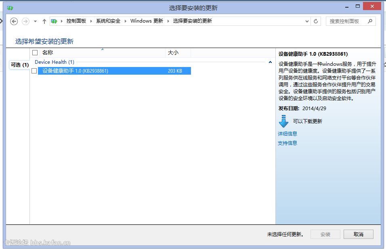Go up one level with the Up arrow
Screen dimensions: 386x249
(44, 21)
